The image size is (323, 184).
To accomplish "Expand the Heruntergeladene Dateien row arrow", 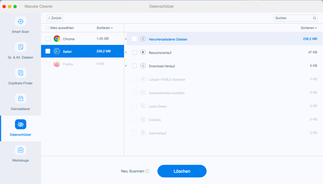I will click(126, 39).
